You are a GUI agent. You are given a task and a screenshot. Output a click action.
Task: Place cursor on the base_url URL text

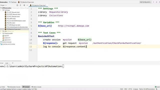tap(73, 26)
